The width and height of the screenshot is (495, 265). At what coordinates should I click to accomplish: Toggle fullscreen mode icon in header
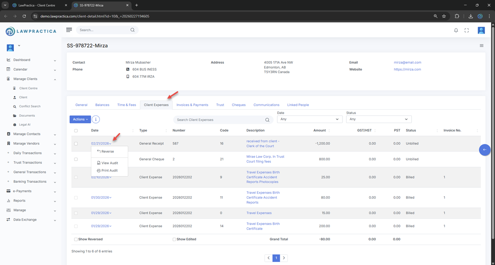[467, 30]
